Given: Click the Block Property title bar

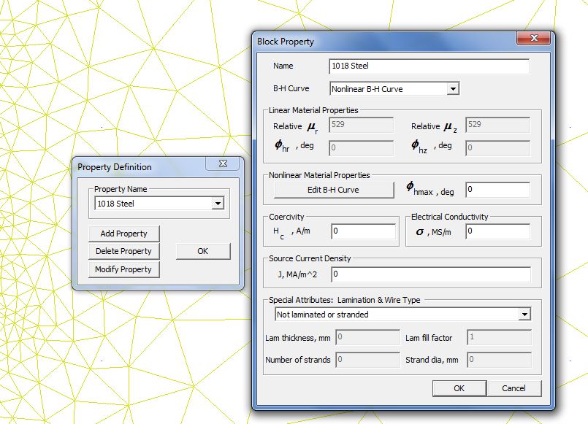Looking at the screenshot, I should 380,42.
